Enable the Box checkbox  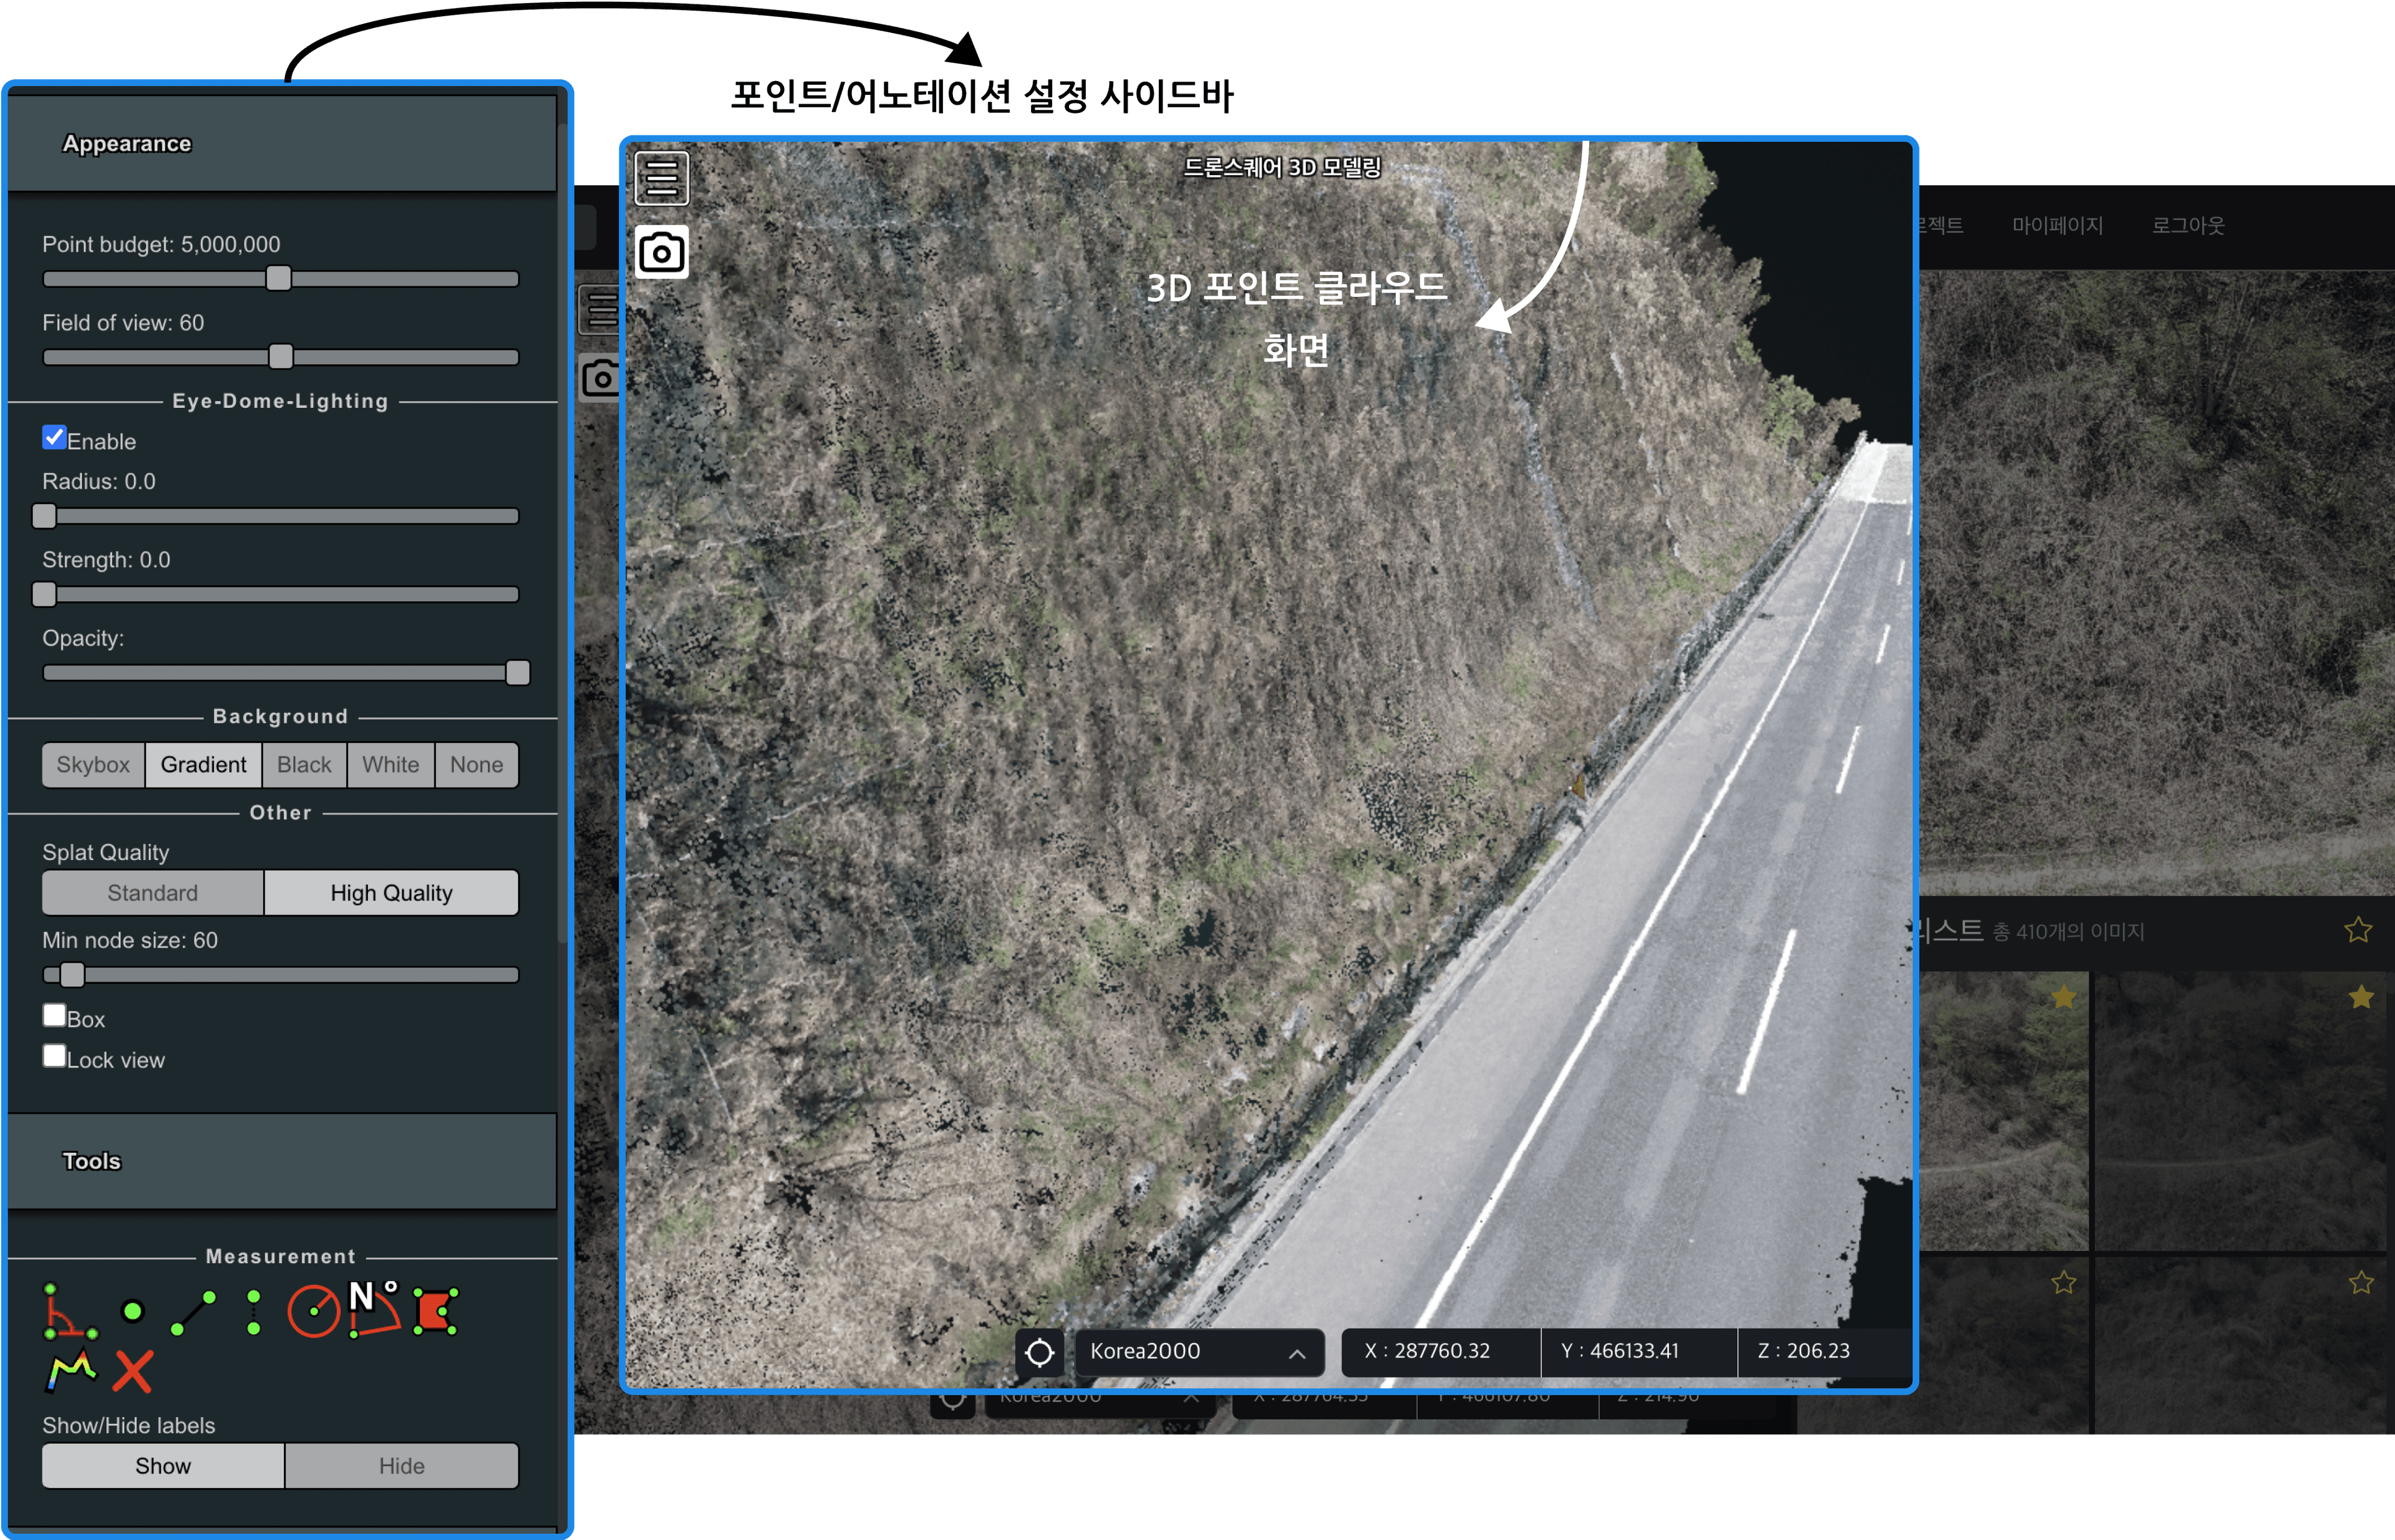54,1015
